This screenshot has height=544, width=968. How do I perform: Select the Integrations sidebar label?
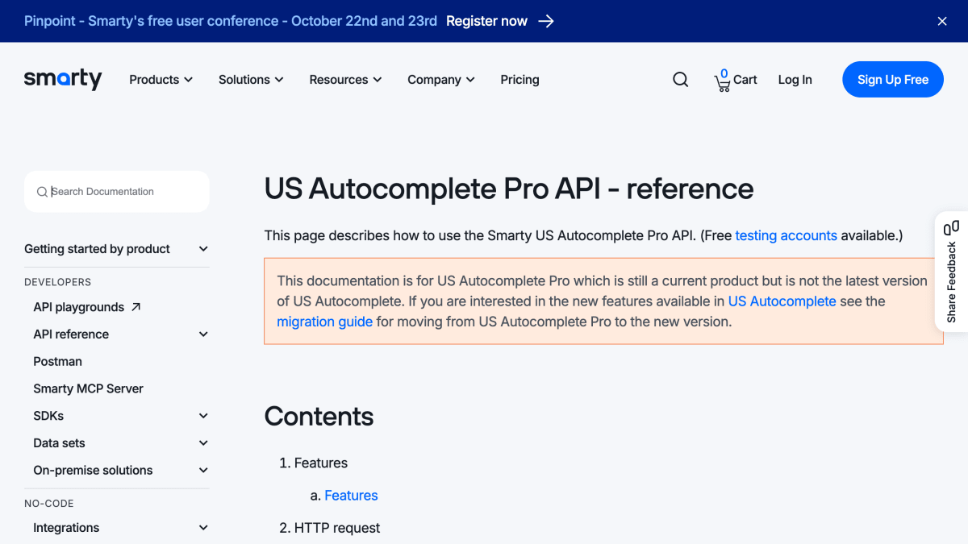[x=66, y=528]
